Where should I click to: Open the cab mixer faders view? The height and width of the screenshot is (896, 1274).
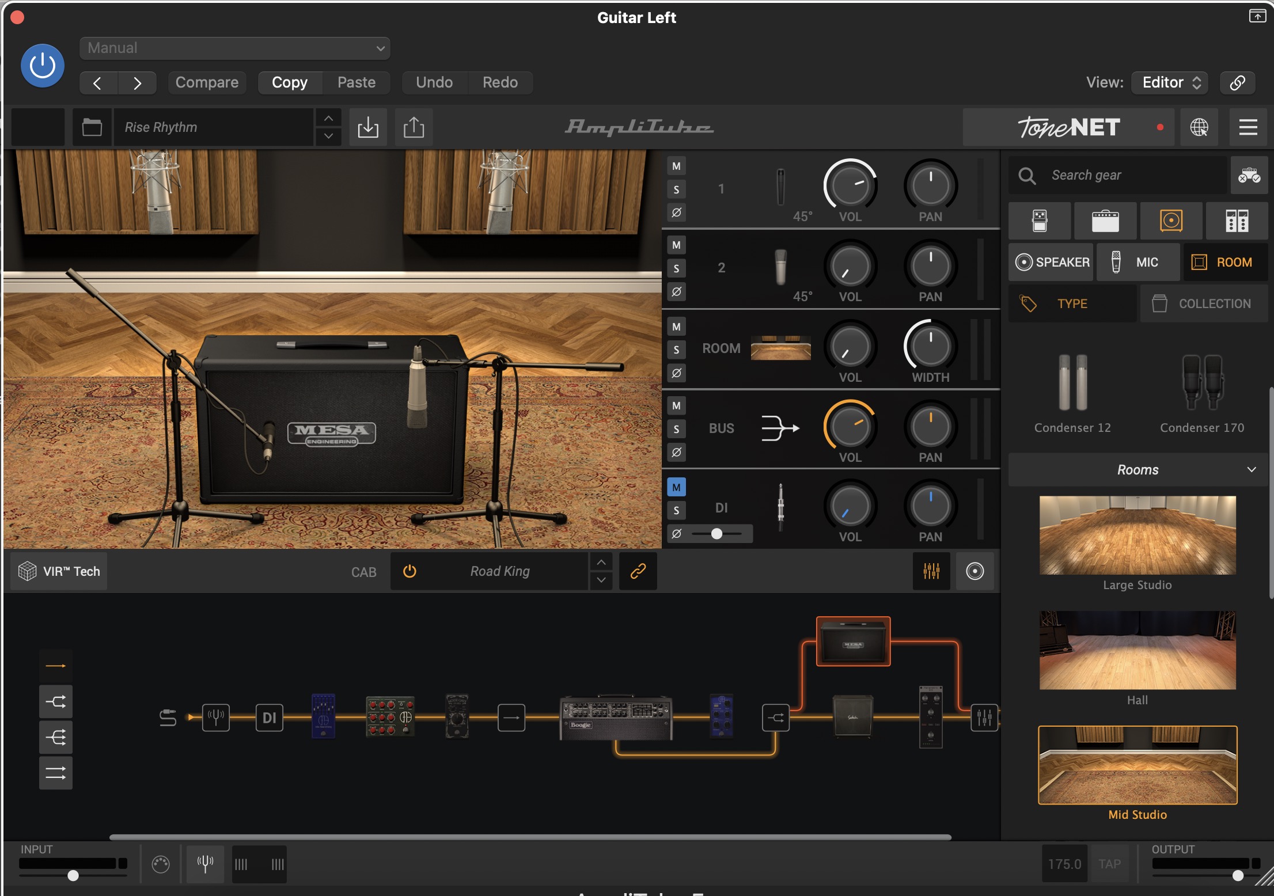pos(931,571)
